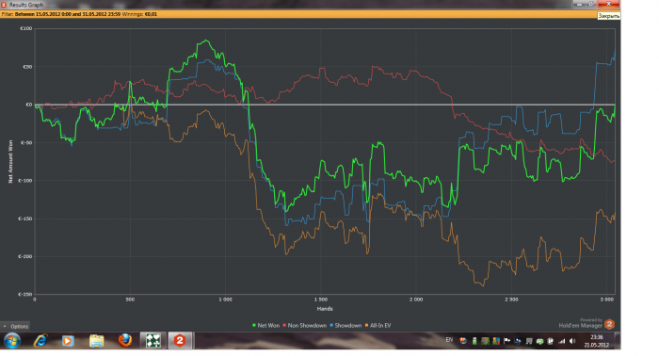Click the Showdown legend swatch

point(331,325)
